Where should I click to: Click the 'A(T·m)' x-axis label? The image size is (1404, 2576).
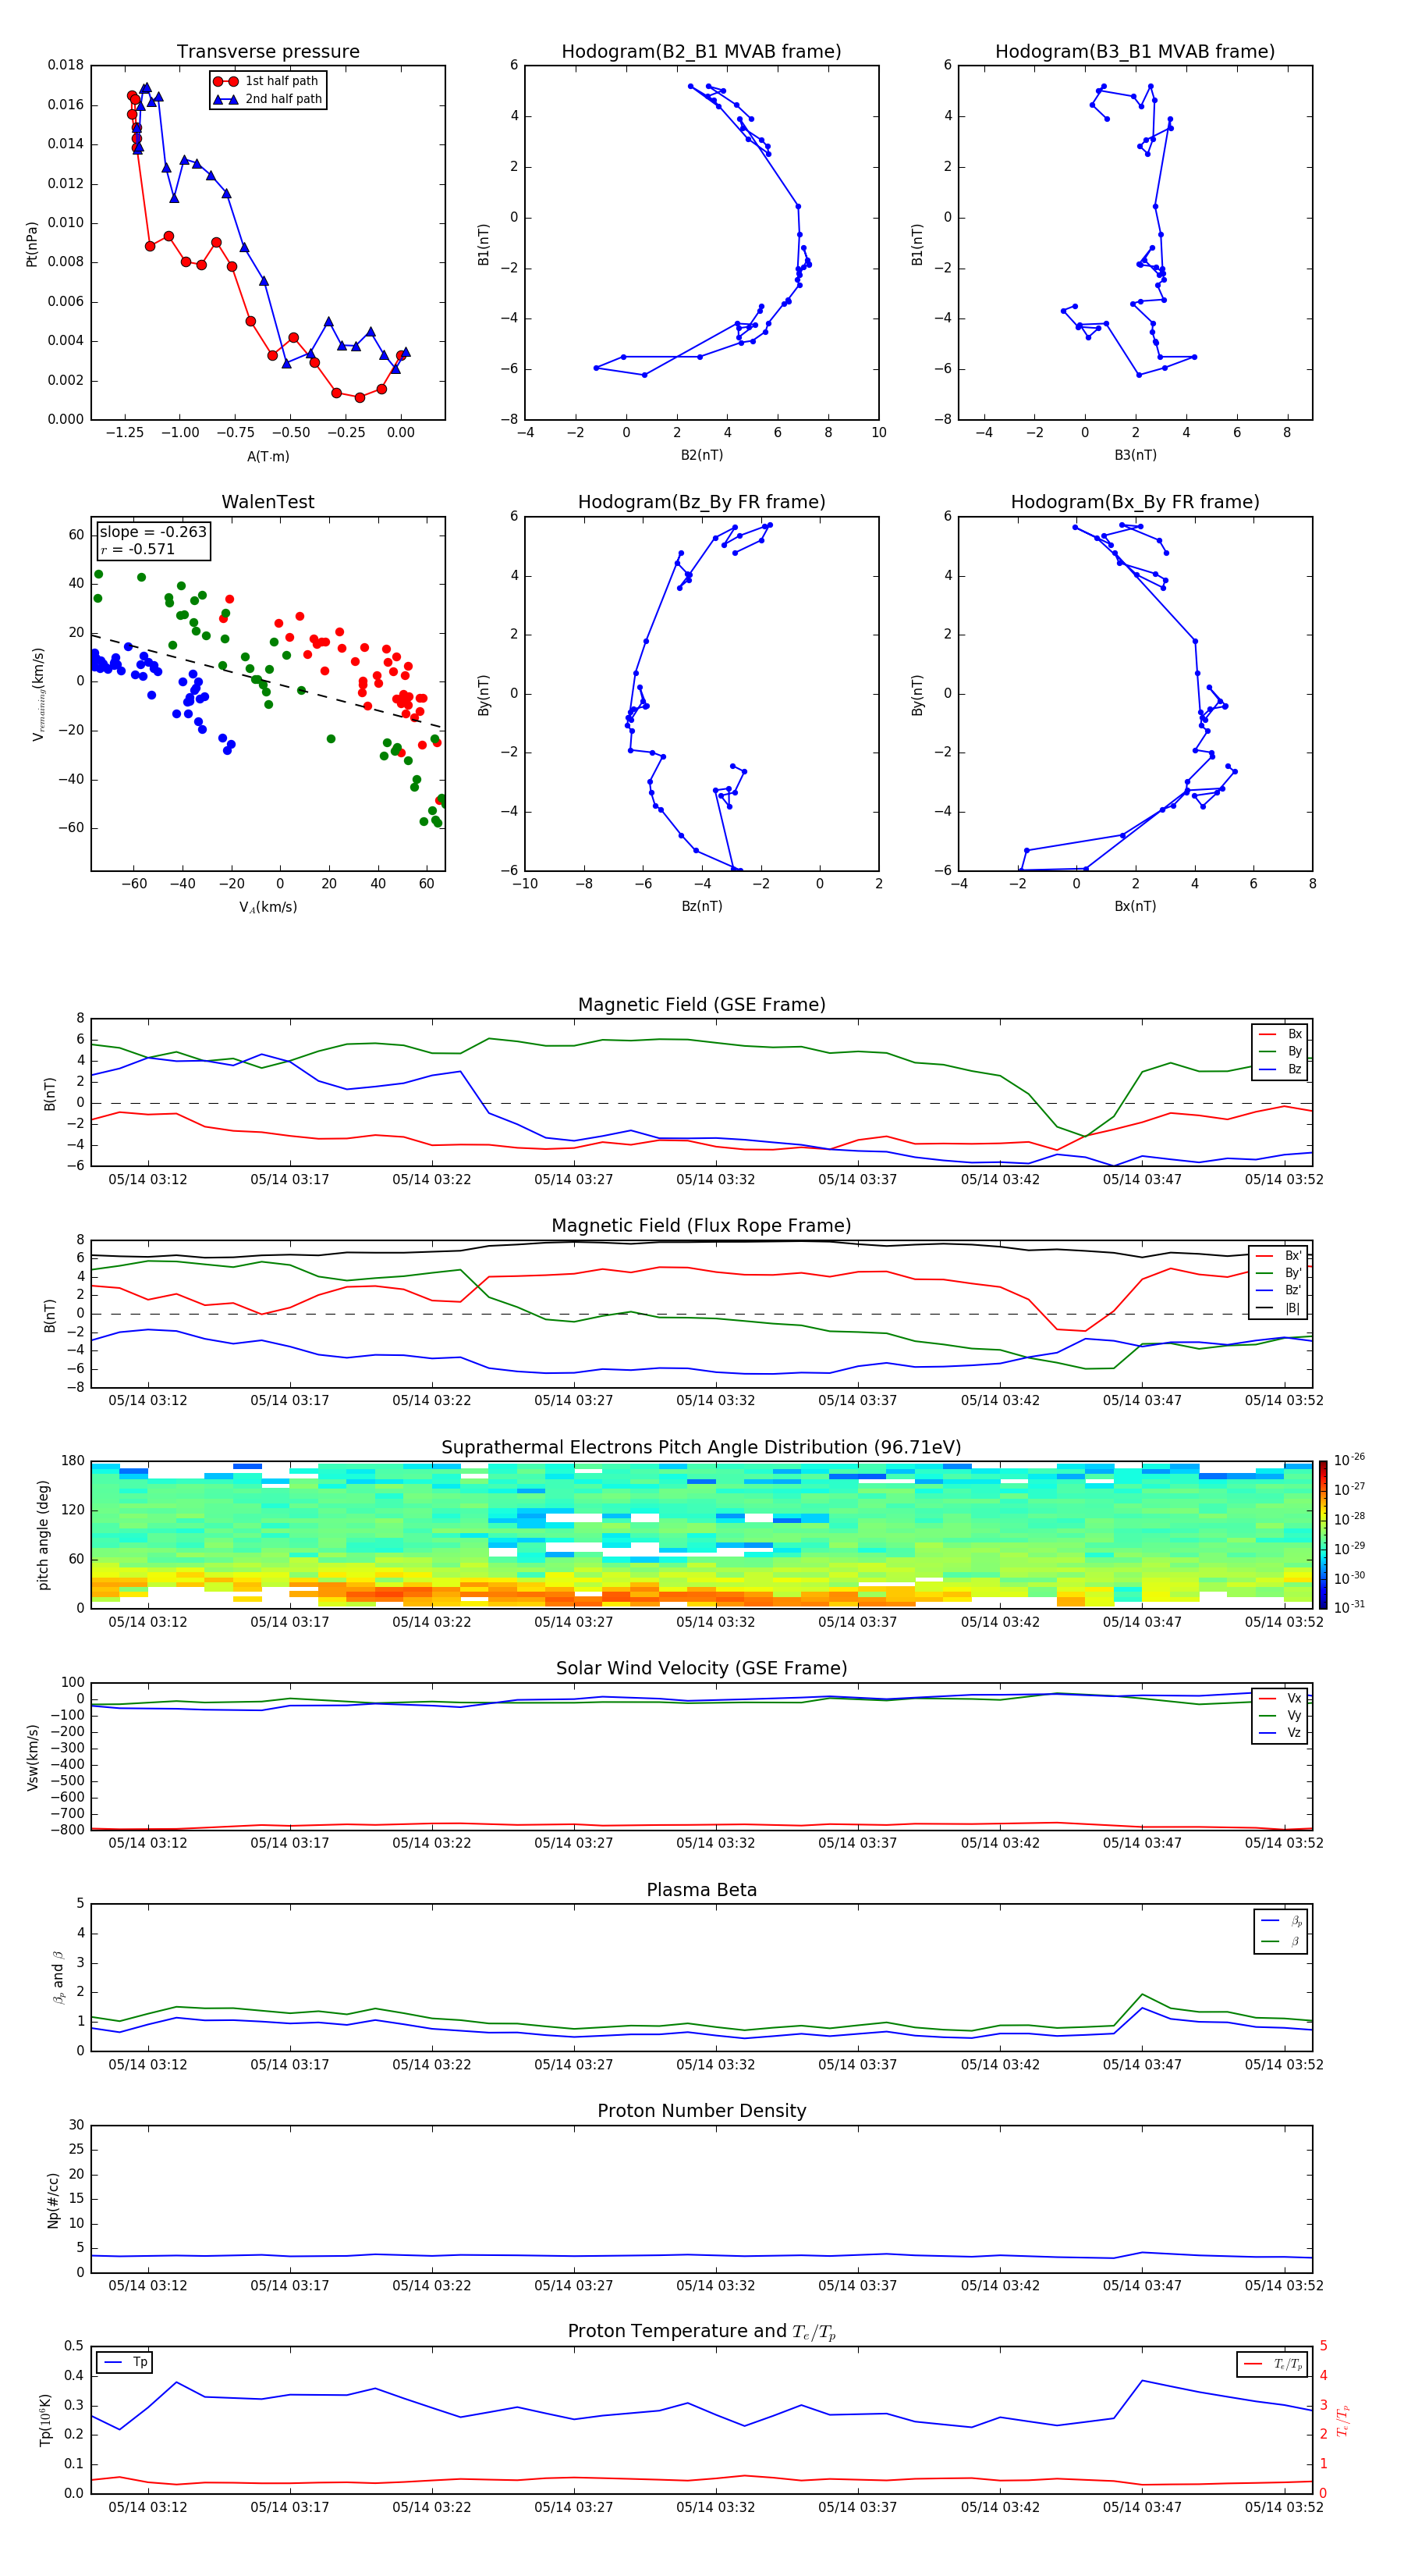268,456
